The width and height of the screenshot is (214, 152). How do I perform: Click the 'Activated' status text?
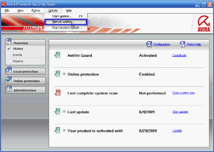pos(148,56)
